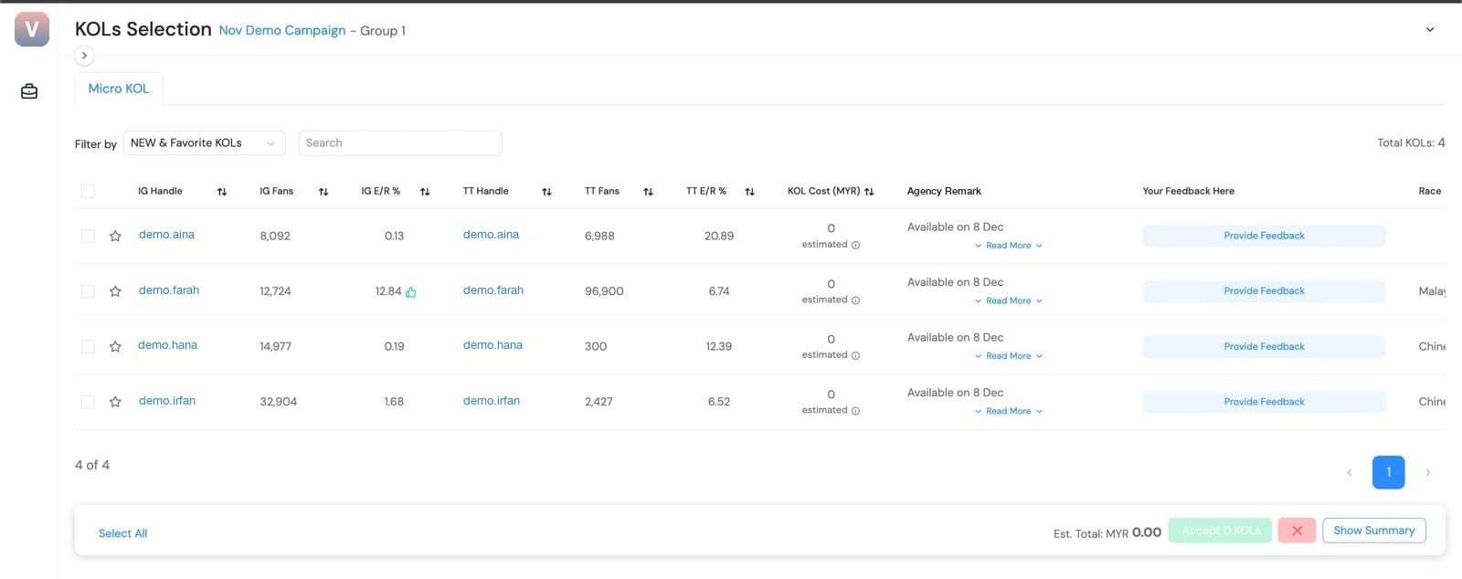Switch to the Micro KOL tab
The height and width of the screenshot is (579, 1462).
119,89
